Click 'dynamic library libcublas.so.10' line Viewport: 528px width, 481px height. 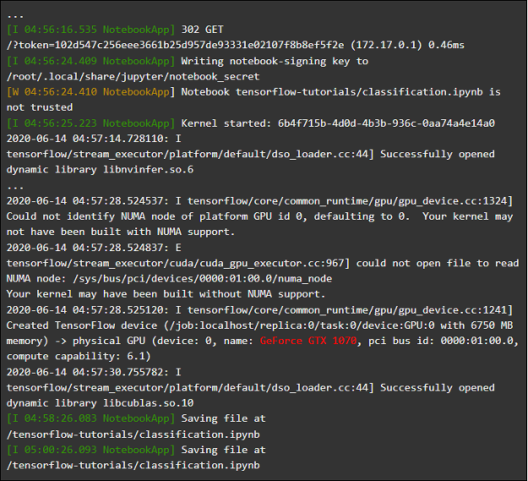(x=100, y=403)
